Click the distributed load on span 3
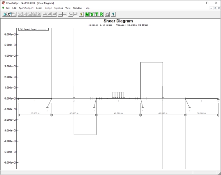 [118, 95]
